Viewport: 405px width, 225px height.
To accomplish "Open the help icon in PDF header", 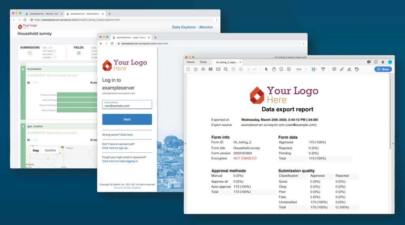I will point(376,62).
